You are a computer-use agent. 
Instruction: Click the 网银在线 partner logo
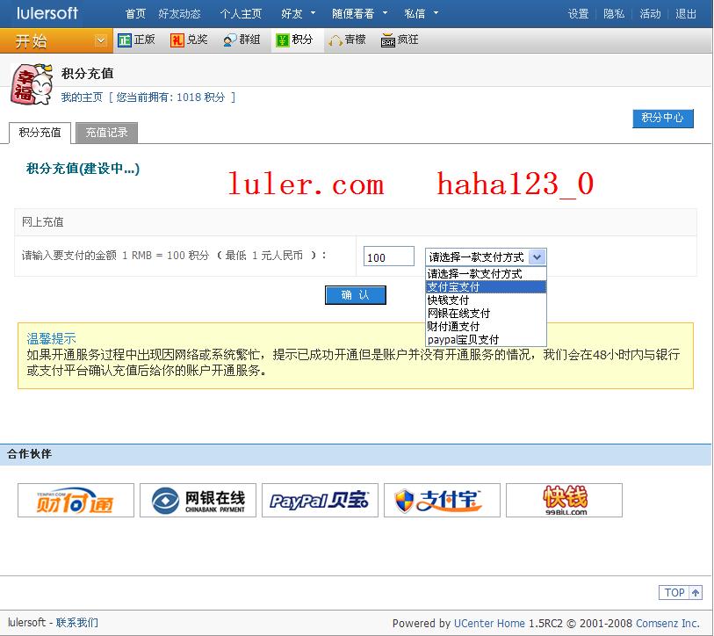click(x=198, y=500)
